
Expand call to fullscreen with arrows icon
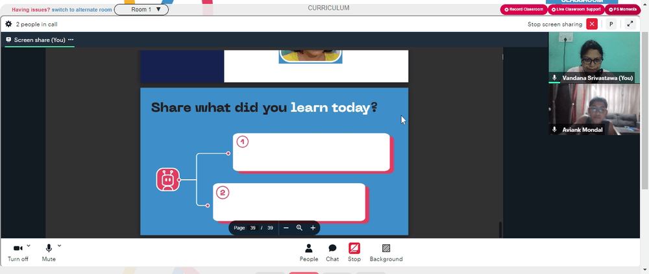[630, 24]
